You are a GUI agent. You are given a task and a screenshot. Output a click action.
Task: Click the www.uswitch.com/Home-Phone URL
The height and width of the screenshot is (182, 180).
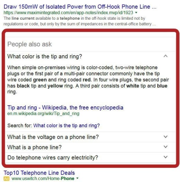(x=43, y=179)
